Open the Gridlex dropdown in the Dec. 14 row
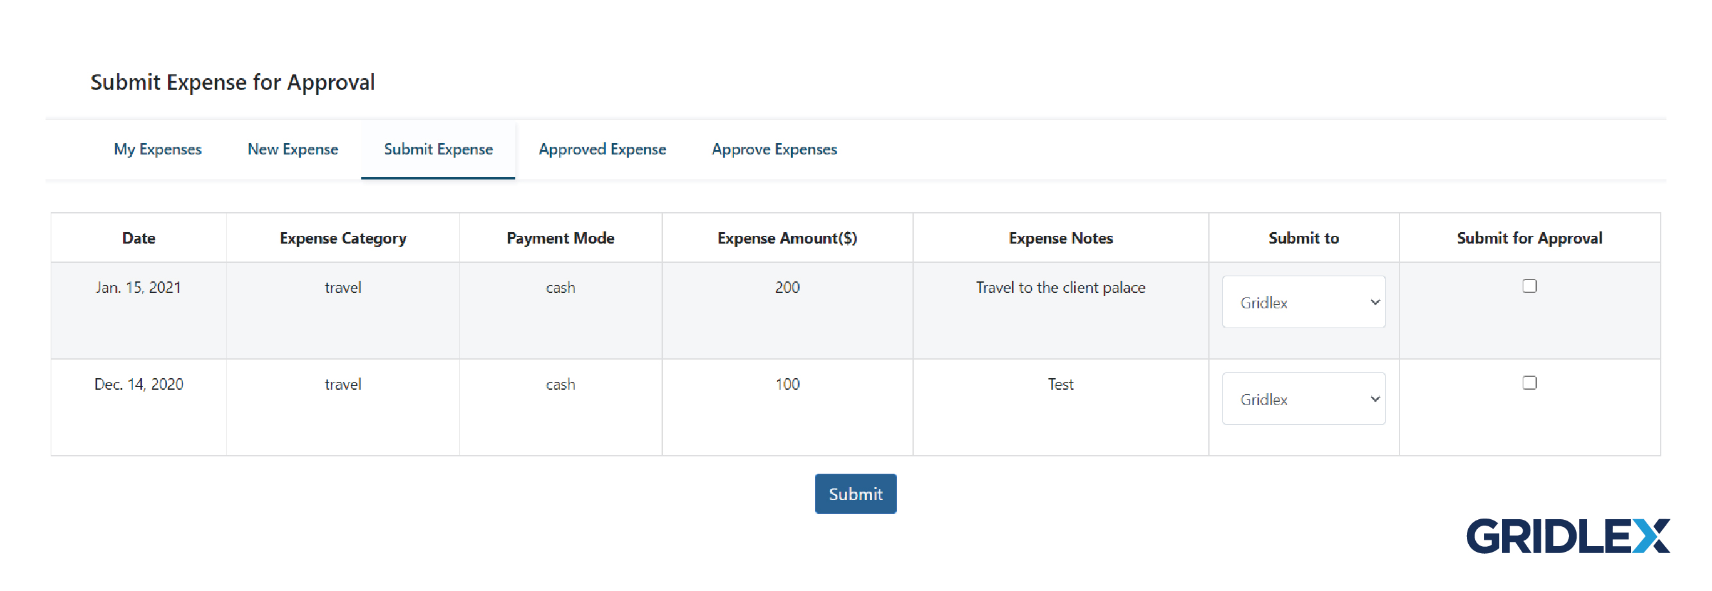 coord(1303,399)
